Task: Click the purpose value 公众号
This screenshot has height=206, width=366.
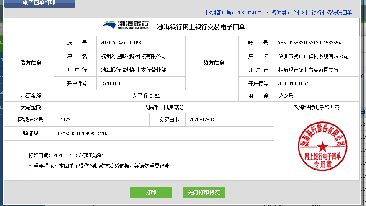Action: [x=286, y=96]
